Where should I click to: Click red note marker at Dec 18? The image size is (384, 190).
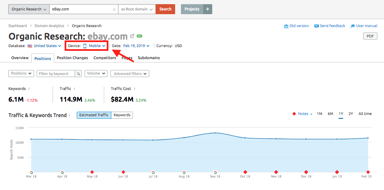[x=306, y=172]
